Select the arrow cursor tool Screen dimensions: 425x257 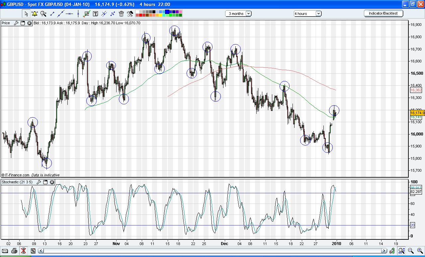click(26, 14)
